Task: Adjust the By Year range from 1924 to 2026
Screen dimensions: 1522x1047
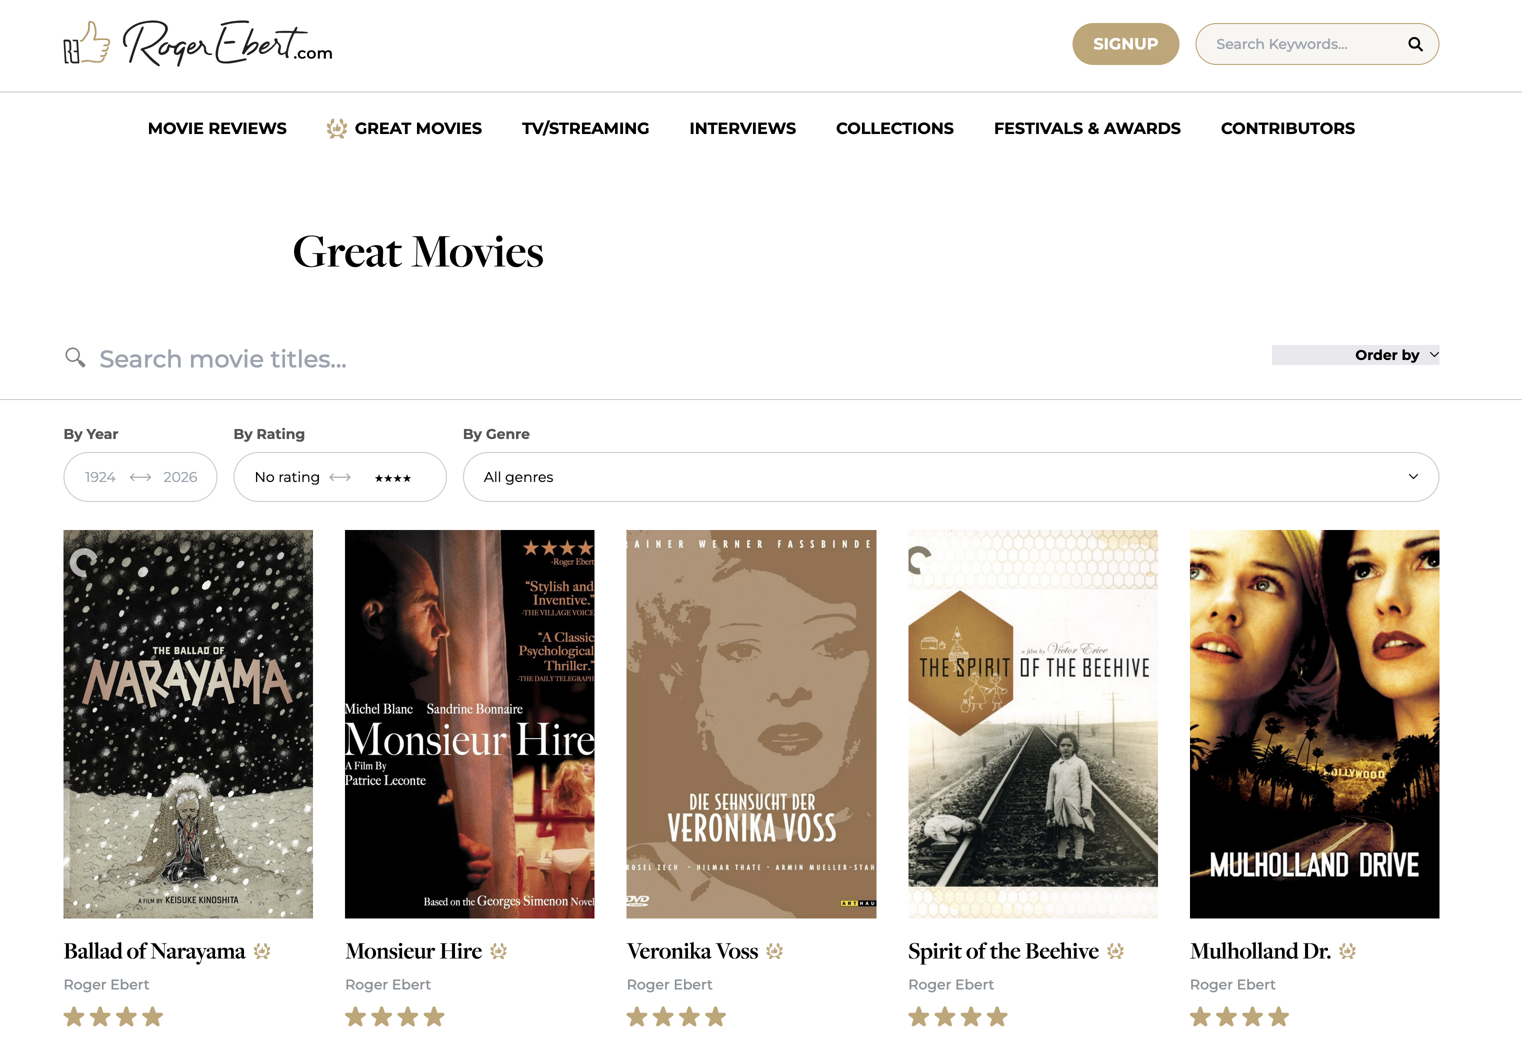Action: click(140, 477)
